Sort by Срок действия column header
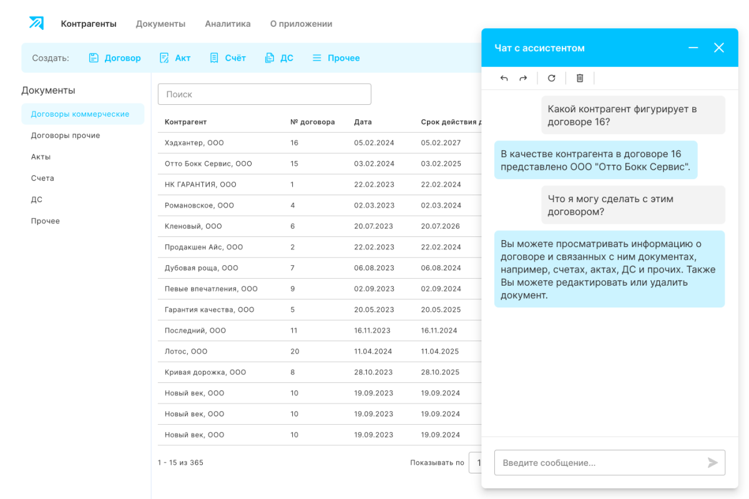 tap(451, 122)
